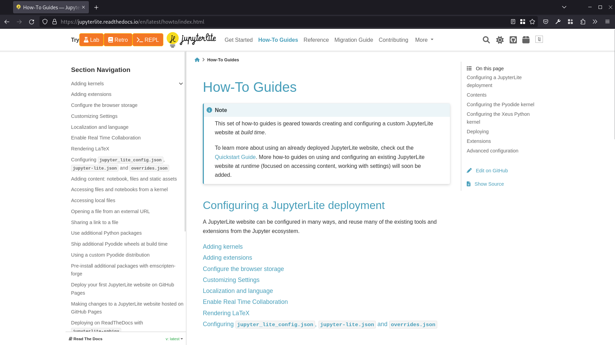Image resolution: width=615 pixels, height=345 pixels.
Task: Launch the Retro demo button
Action: (x=118, y=40)
